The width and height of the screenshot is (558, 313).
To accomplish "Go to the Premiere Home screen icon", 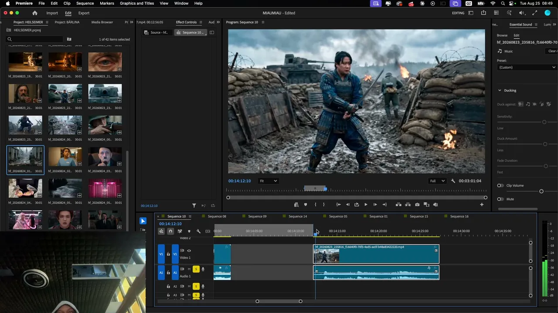I will coord(35,13).
